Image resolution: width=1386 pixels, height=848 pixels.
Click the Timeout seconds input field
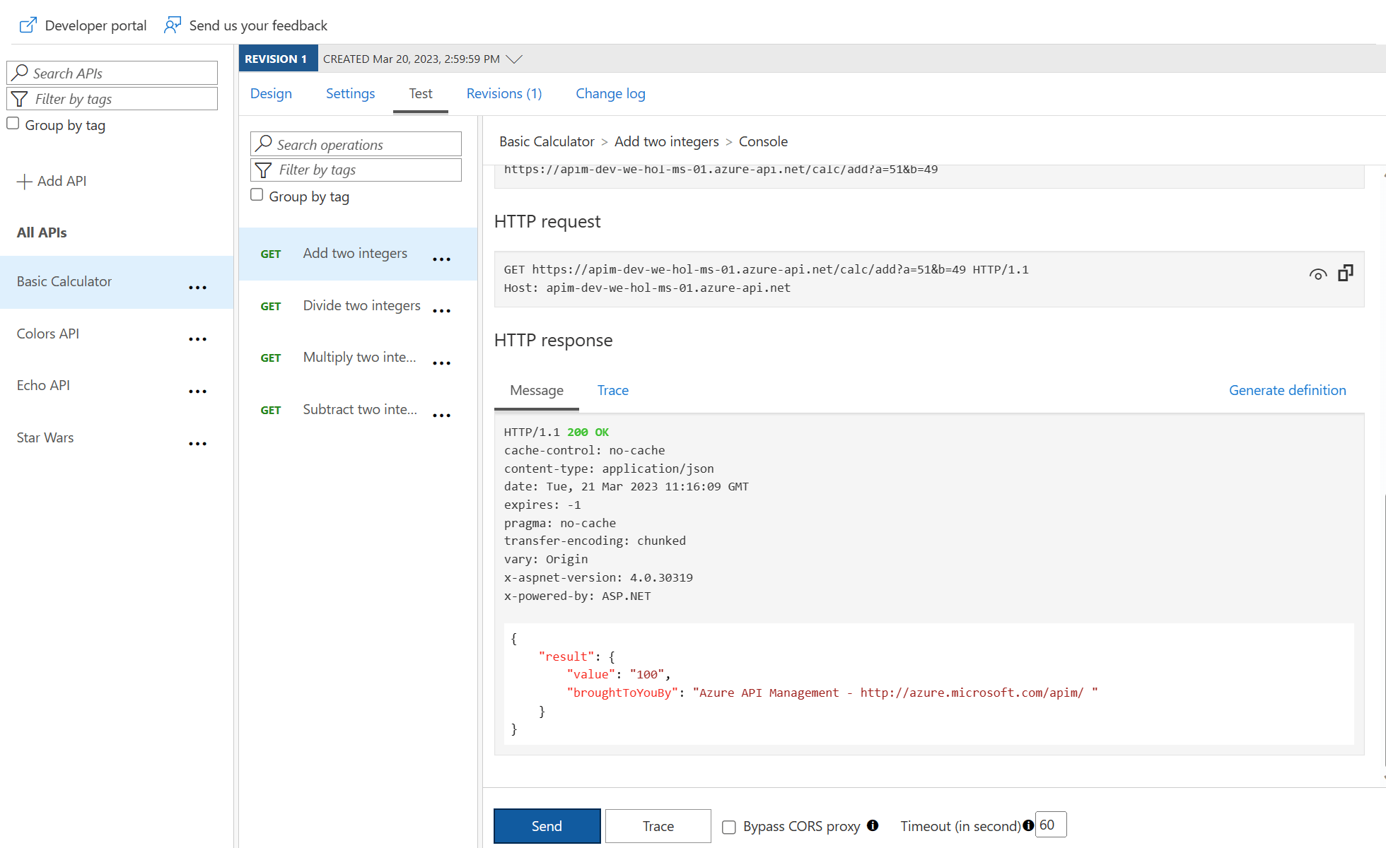(1051, 824)
